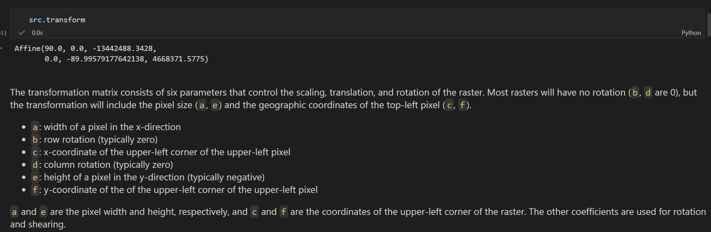Viewport: 711px width, 232px height.
Task: Click the src.transform code line
Action: point(57,20)
